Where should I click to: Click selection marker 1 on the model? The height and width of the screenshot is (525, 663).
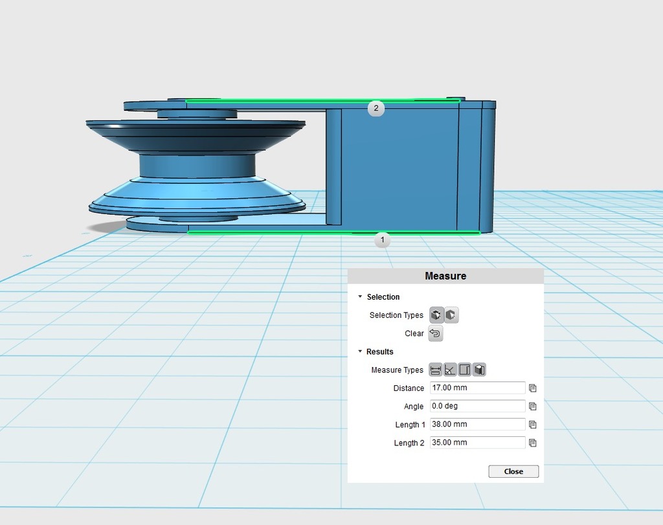(x=382, y=240)
